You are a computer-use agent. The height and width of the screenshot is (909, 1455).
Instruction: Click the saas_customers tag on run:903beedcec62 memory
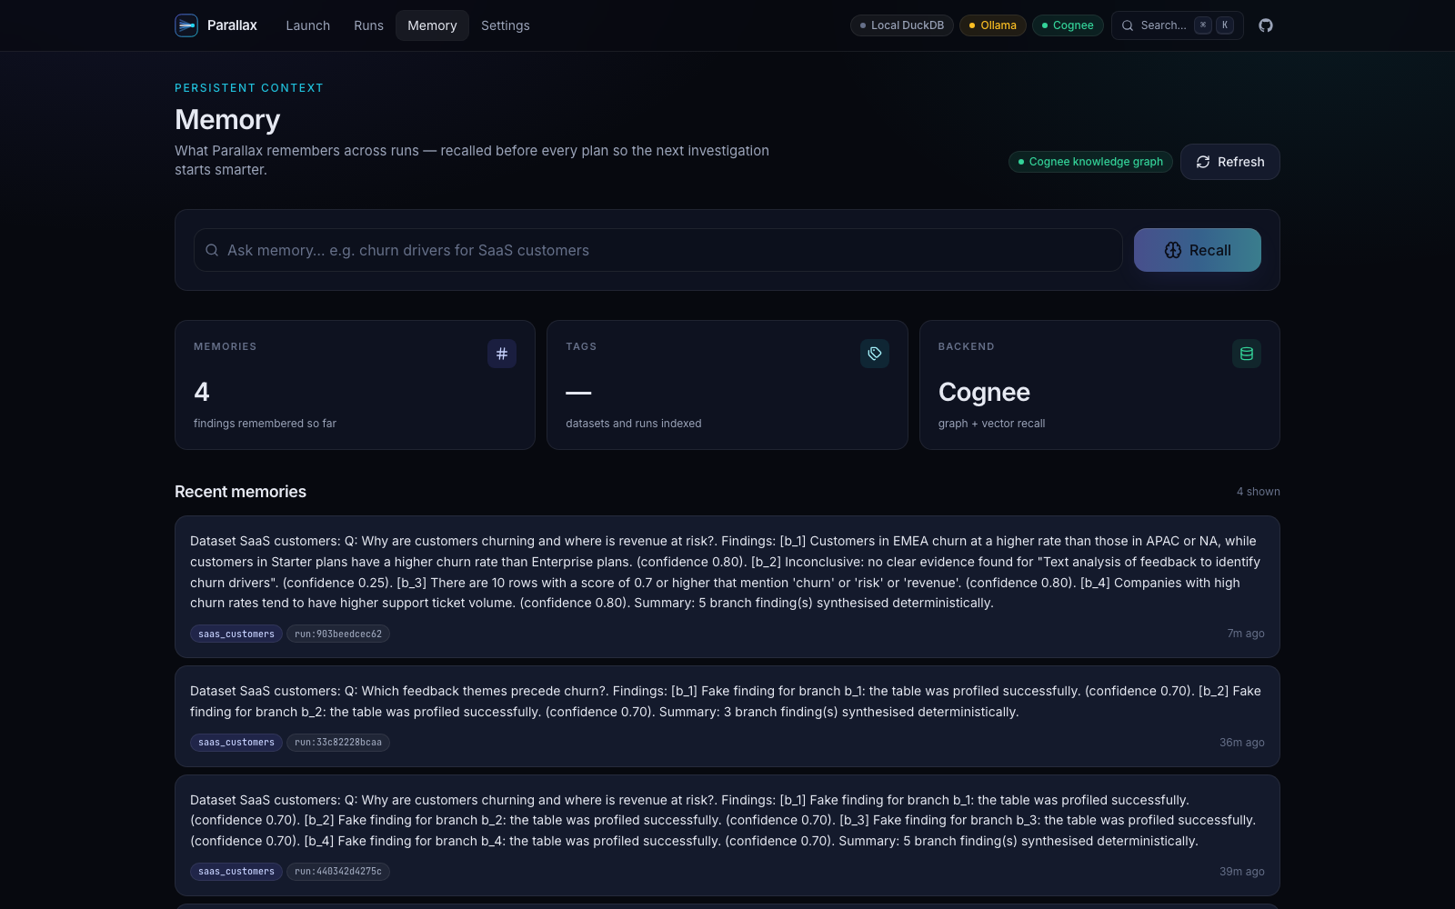pos(236,634)
